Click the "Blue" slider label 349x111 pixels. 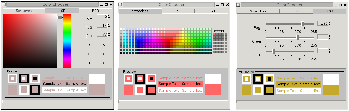257,55
